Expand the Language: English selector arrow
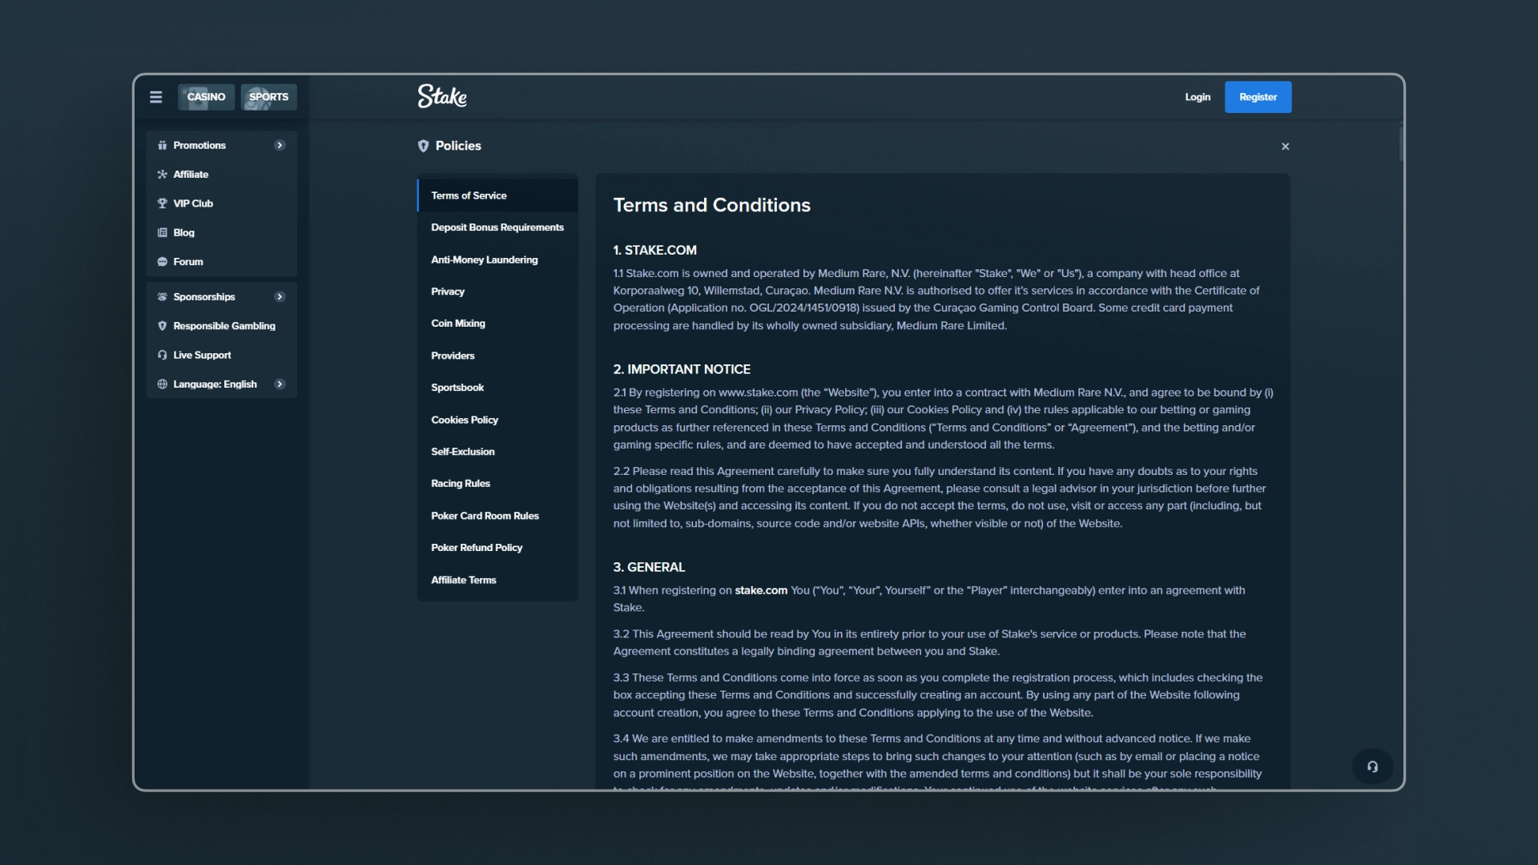The height and width of the screenshot is (865, 1538). tap(280, 384)
